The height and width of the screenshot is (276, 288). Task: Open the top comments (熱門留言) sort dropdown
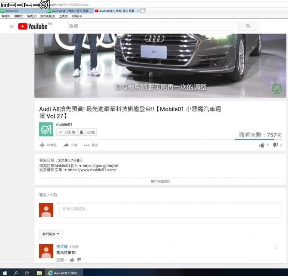point(51,234)
